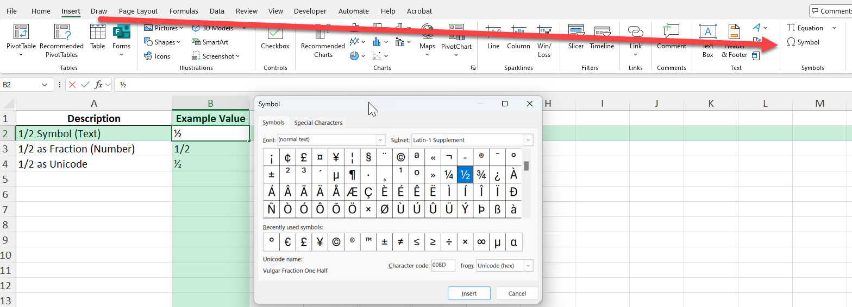Open the Acrobat tab
Image resolution: width=852 pixels, height=307 pixels.
tap(419, 11)
